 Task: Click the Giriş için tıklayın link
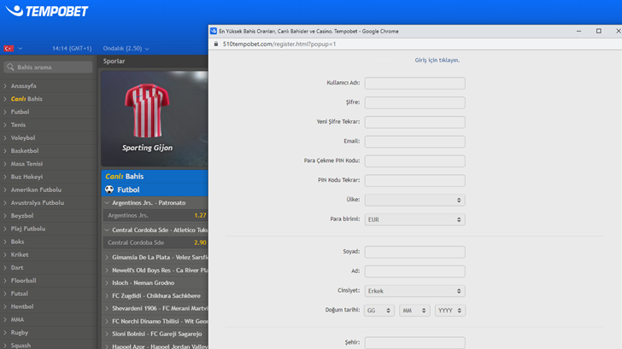pos(437,61)
